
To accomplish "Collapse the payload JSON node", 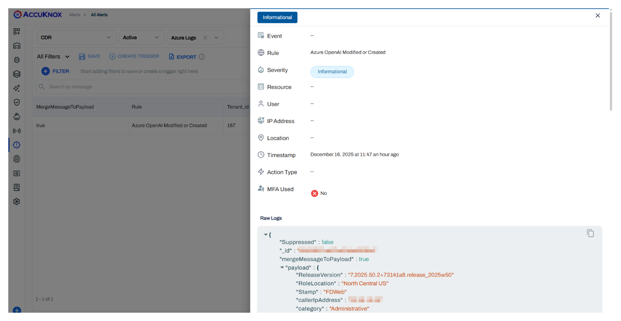I will tap(282, 267).
